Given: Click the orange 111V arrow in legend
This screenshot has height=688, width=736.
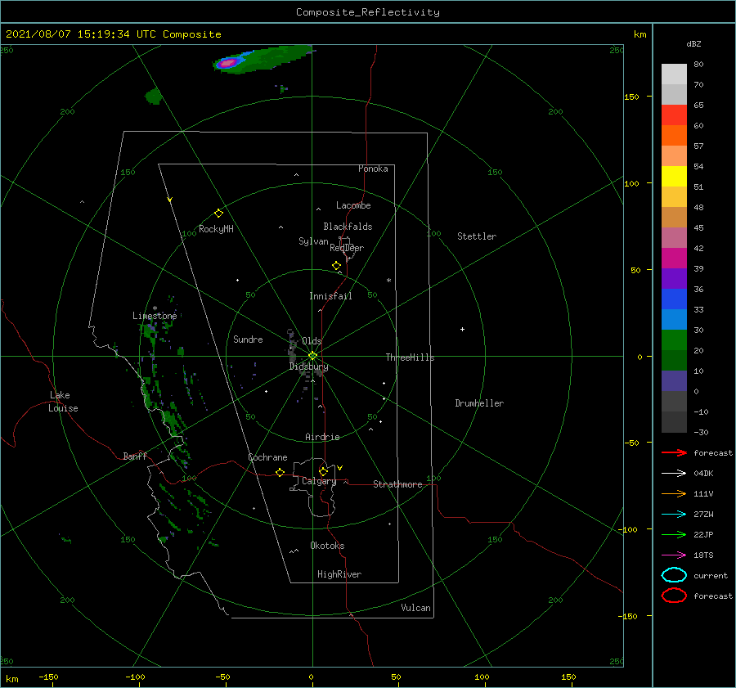Looking at the screenshot, I should (674, 493).
